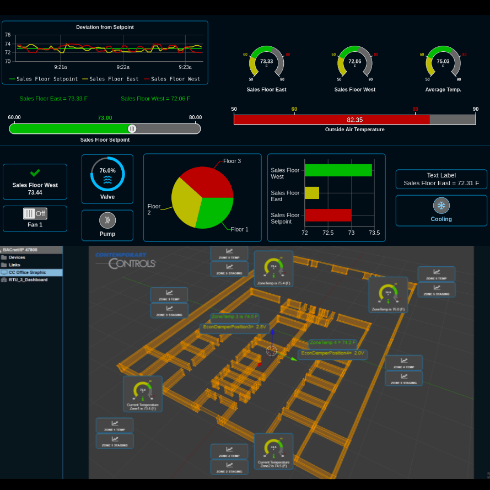Click green info icon on Zone1 gauge
The width and height of the screenshot is (490, 490).
click(143, 399)
